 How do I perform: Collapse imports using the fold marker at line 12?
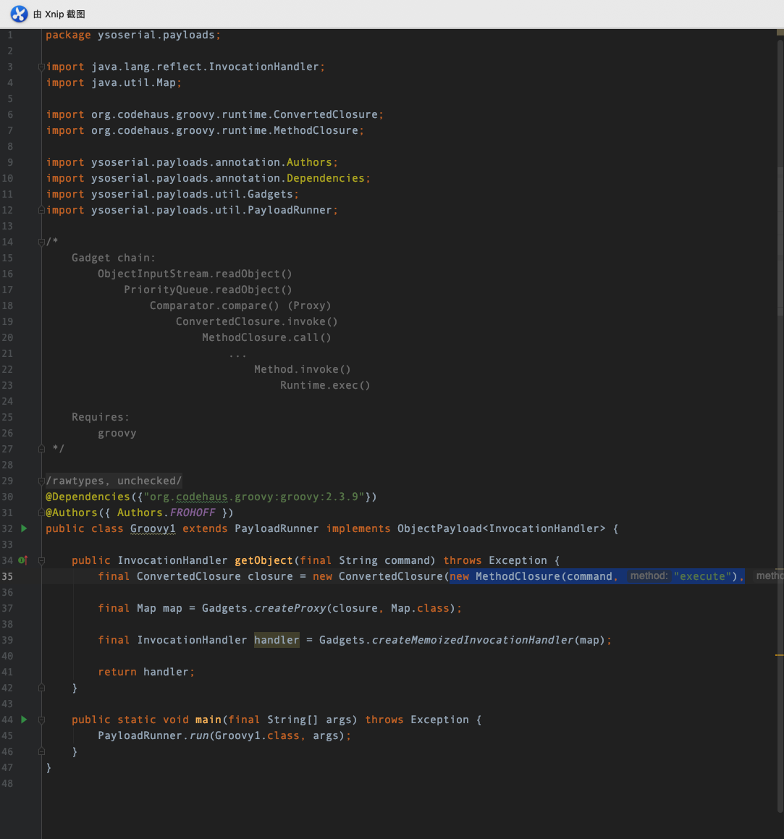pos(41,210)
